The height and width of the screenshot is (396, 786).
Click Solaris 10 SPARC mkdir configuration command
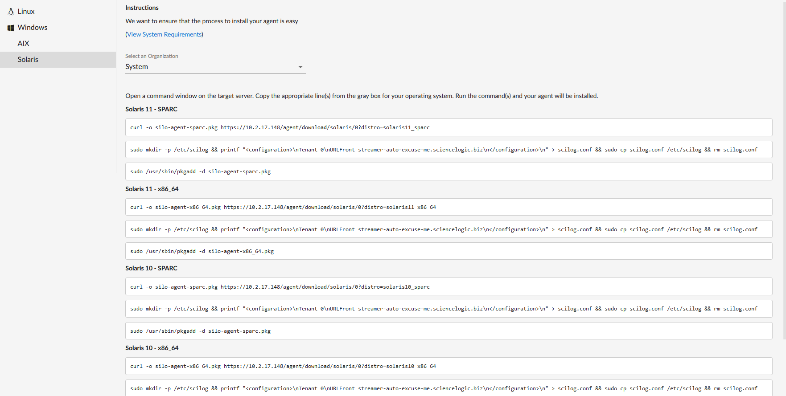448,309
